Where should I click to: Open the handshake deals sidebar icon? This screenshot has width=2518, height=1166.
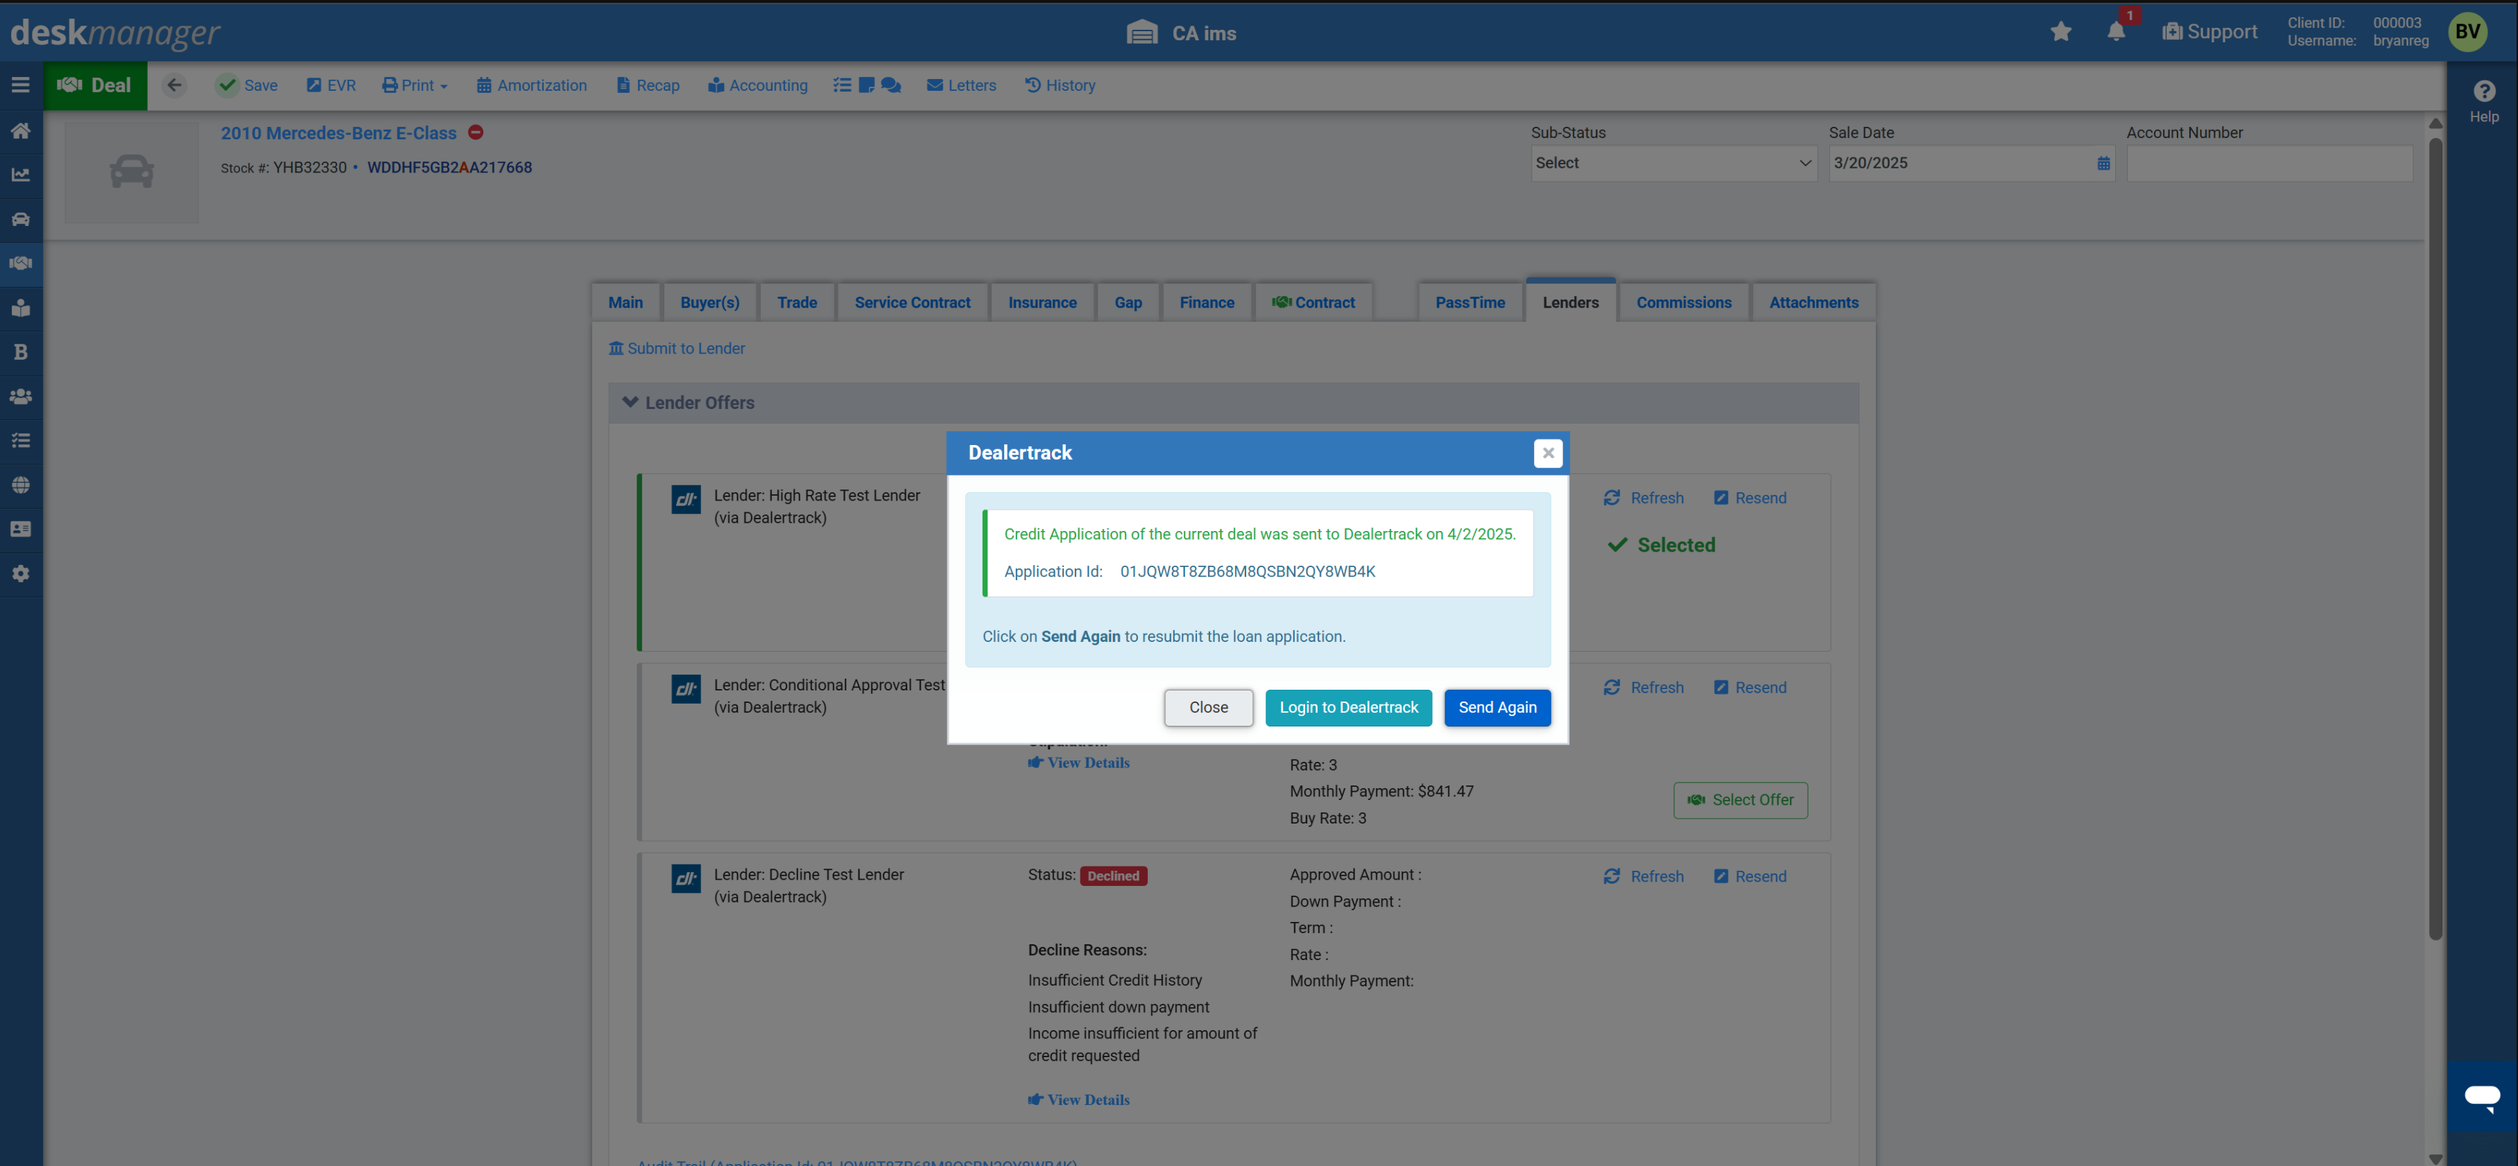(x=21, y=263)
